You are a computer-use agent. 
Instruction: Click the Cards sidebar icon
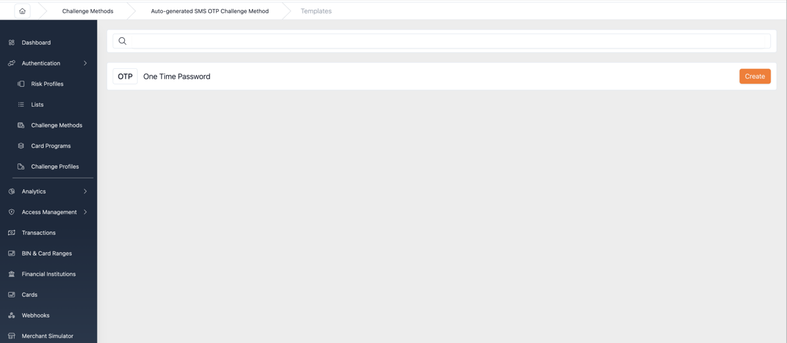12,294
